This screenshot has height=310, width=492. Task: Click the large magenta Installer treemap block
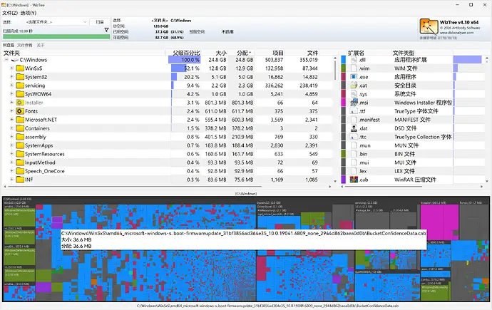pyautogui.click(x=439, y=222)
